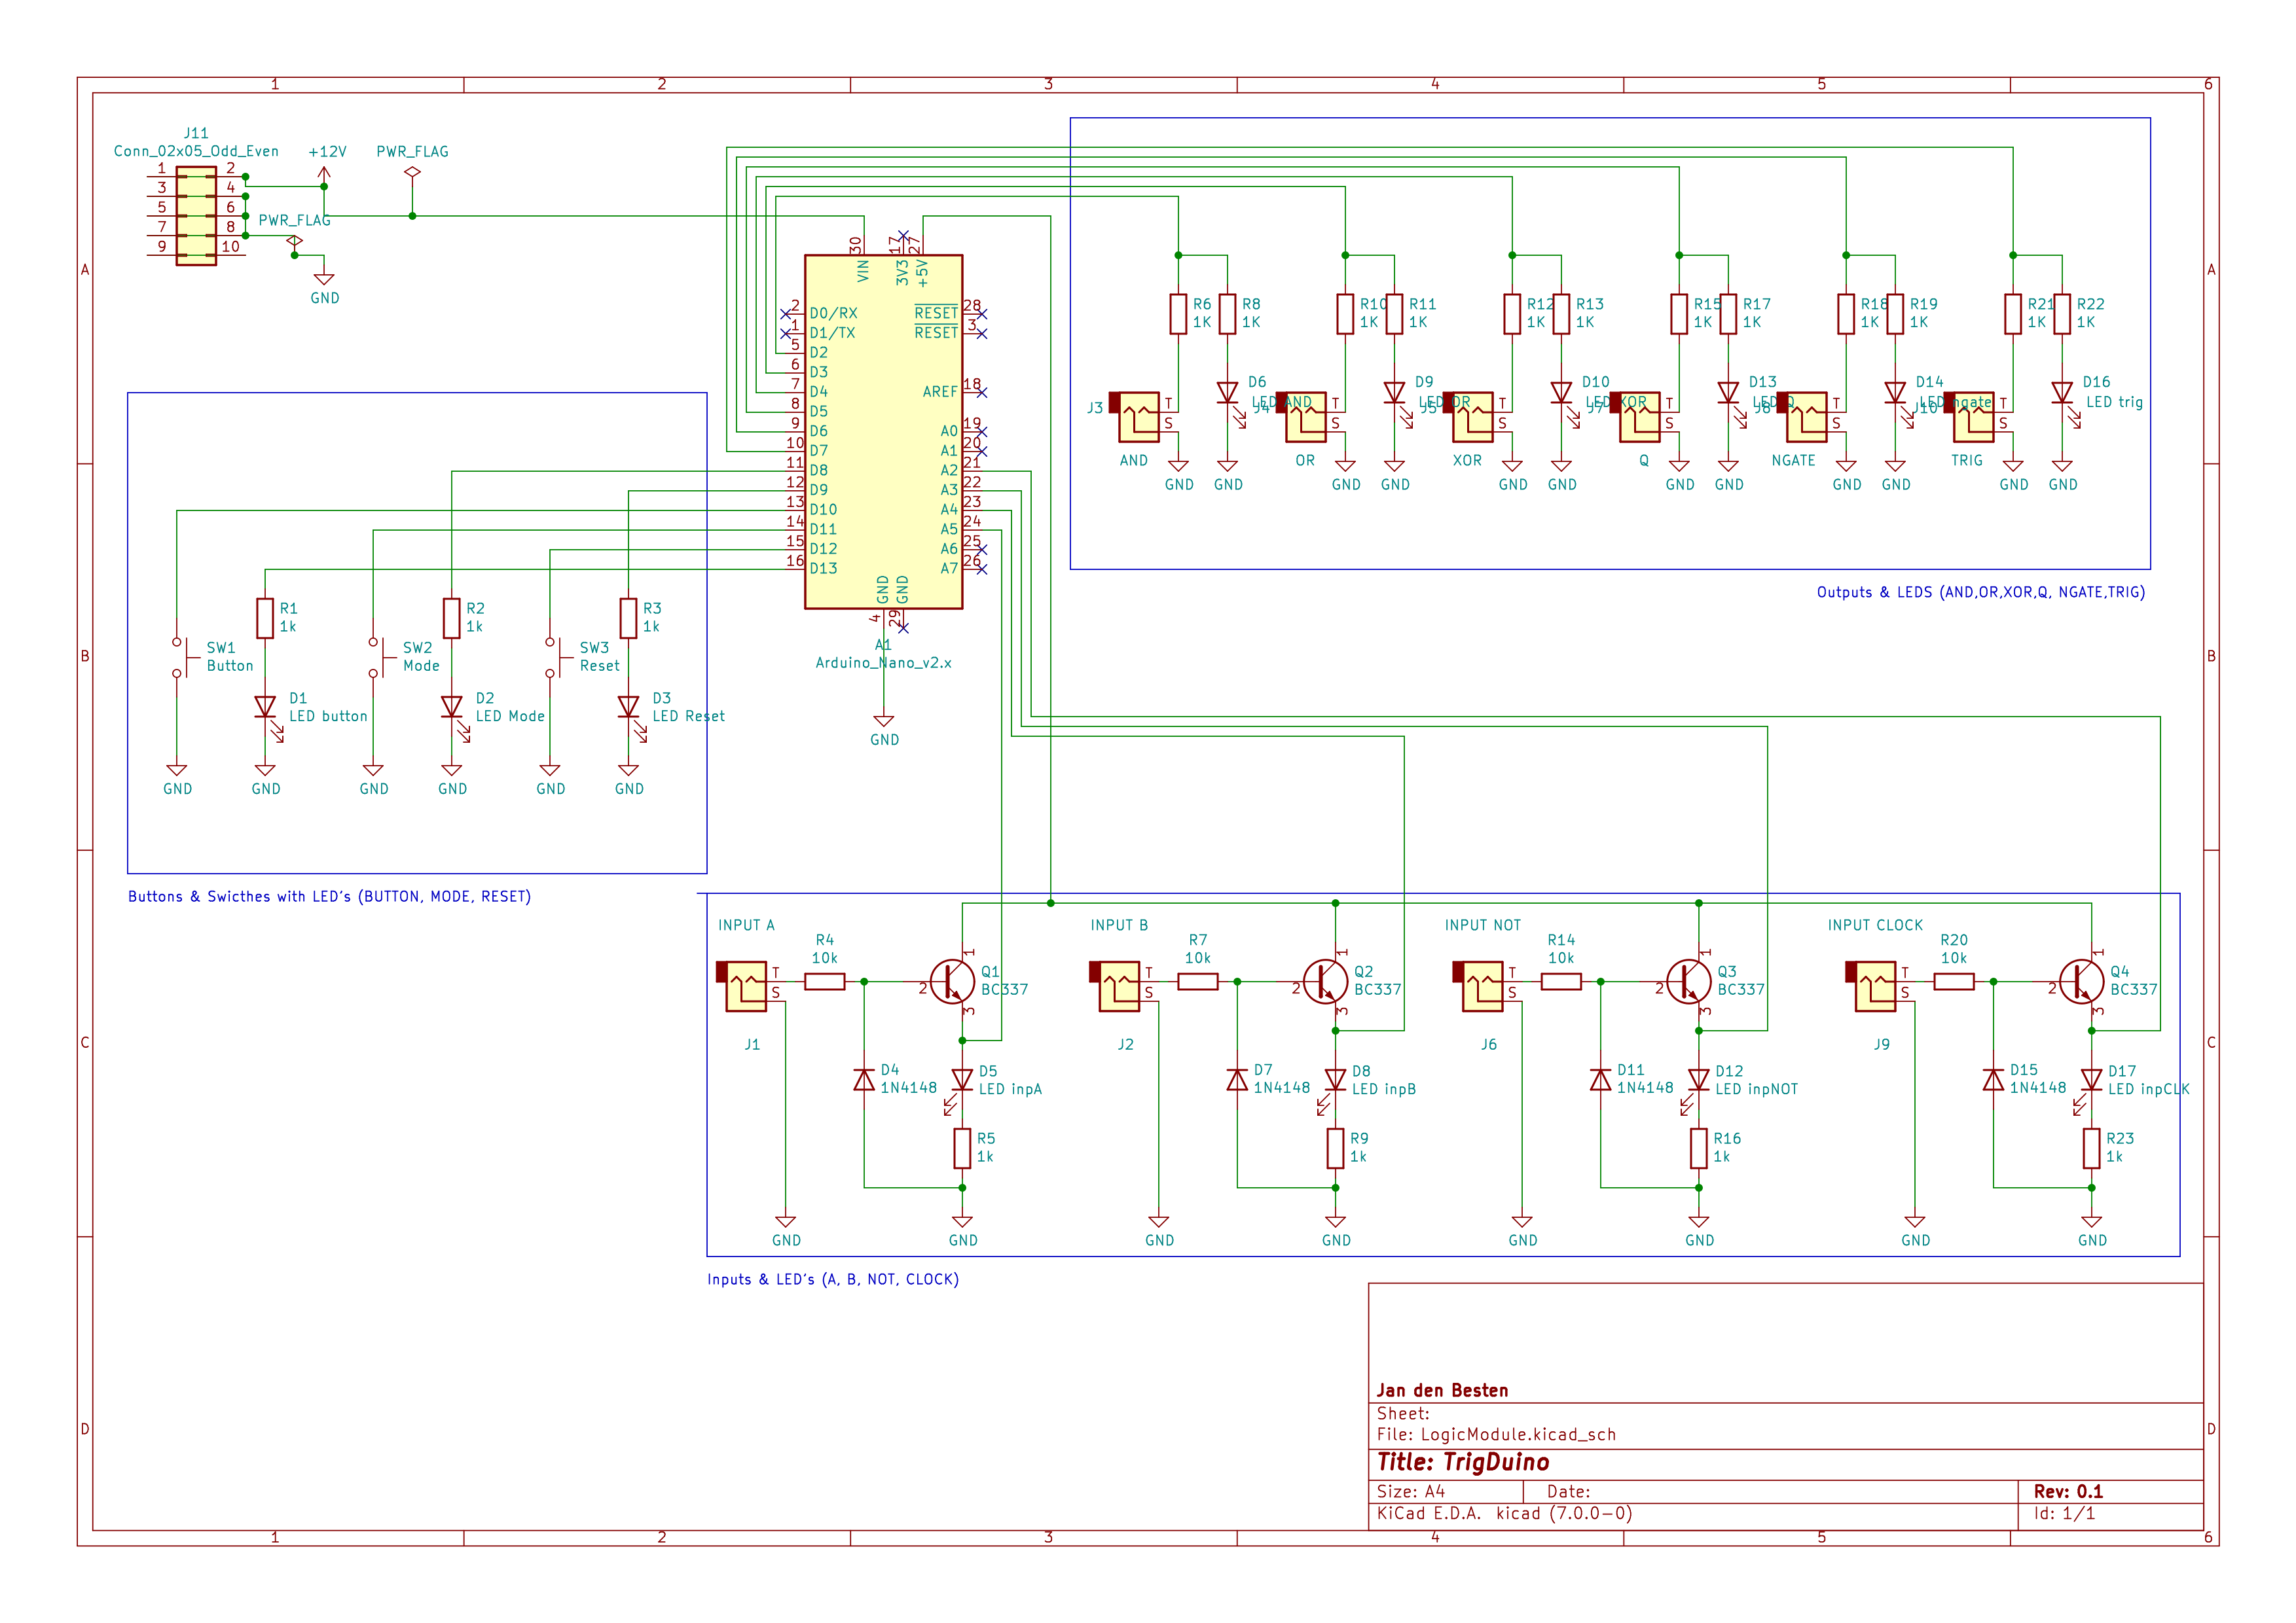2296x1623 pixels.
Task: Select resistor R22 1K symbol
Action: tap(2062, 314)
